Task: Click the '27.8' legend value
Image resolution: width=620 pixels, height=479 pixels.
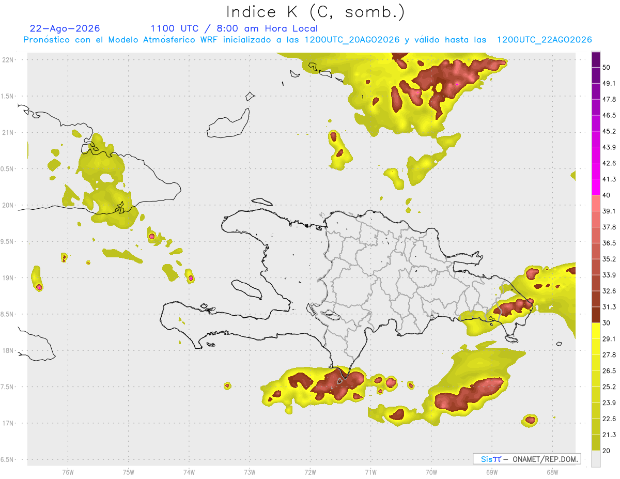Action: click(x=609, y=355)
